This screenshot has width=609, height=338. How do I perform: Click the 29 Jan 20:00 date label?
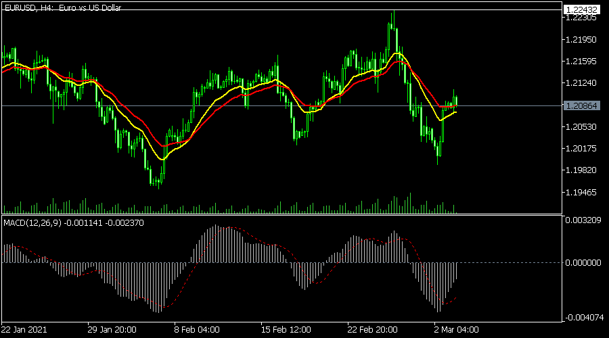coord(112,330)
